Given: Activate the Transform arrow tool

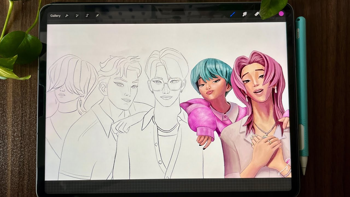Looking at the screenshot, I should click(97, 16).
